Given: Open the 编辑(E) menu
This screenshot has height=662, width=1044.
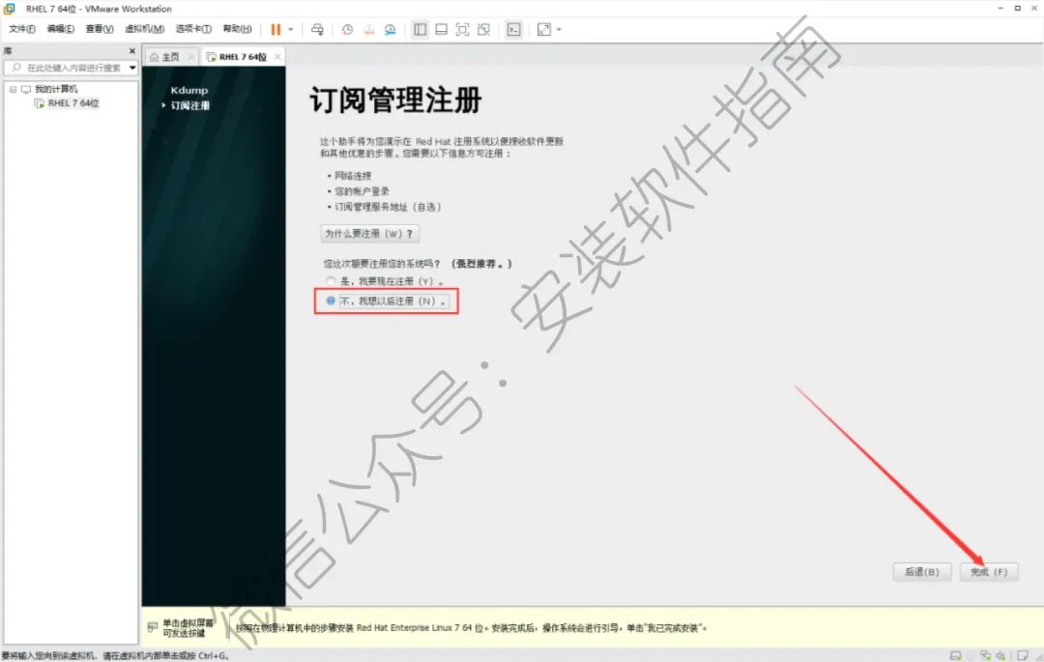Looking at the screenshot, I should point(61,29).
